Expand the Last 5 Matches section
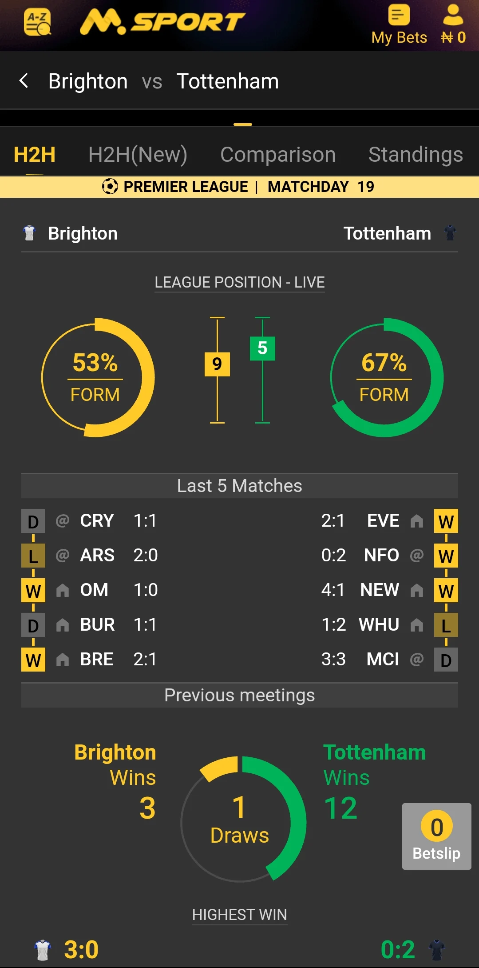Image resolution: width=479 pixels, height=968 pixels. coord(239,485)
